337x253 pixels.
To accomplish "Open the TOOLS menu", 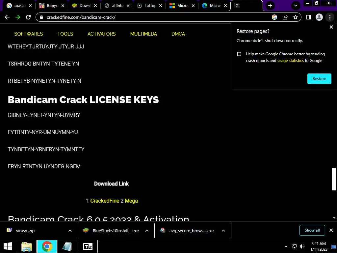I will pyautogui.click(x=65, y=34).
